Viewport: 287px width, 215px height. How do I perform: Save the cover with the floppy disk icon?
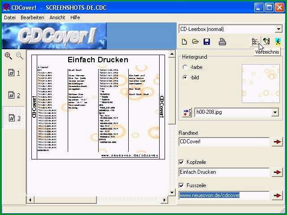click(x=207, y=42)
